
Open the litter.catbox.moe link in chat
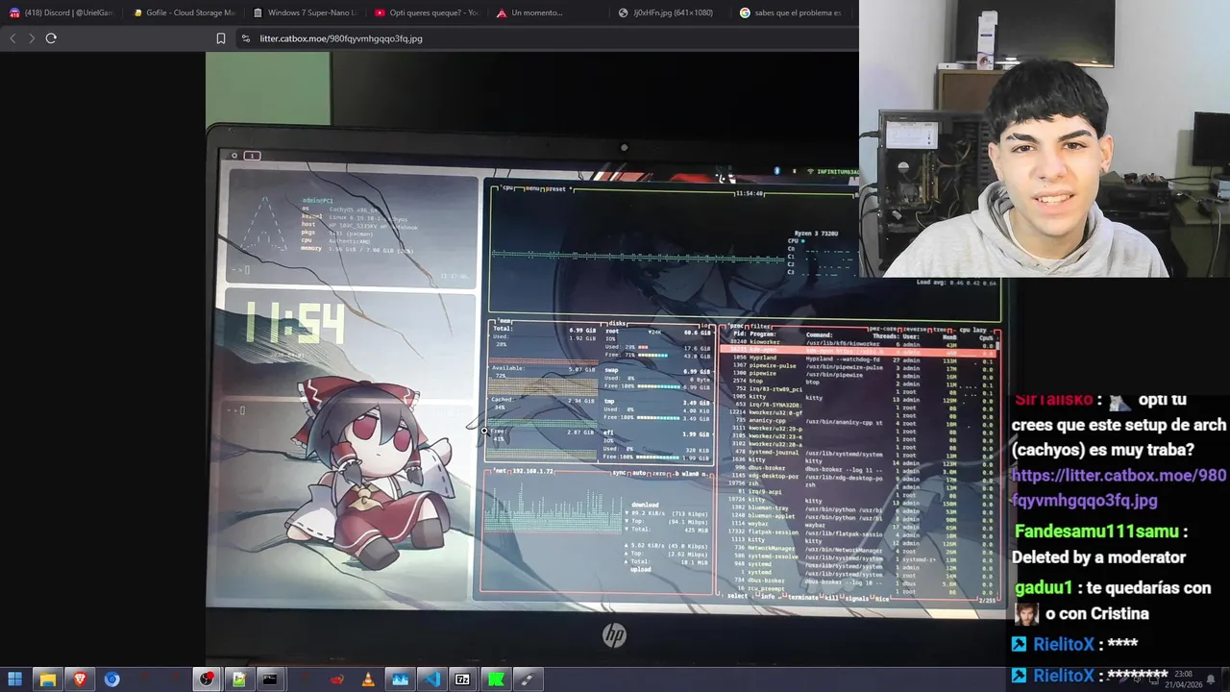tap(1119, 487)
